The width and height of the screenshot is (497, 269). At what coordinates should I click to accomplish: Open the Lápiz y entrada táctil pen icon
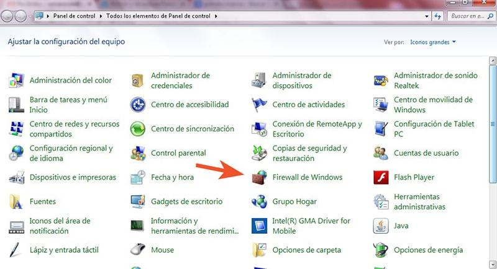[15, 250]
